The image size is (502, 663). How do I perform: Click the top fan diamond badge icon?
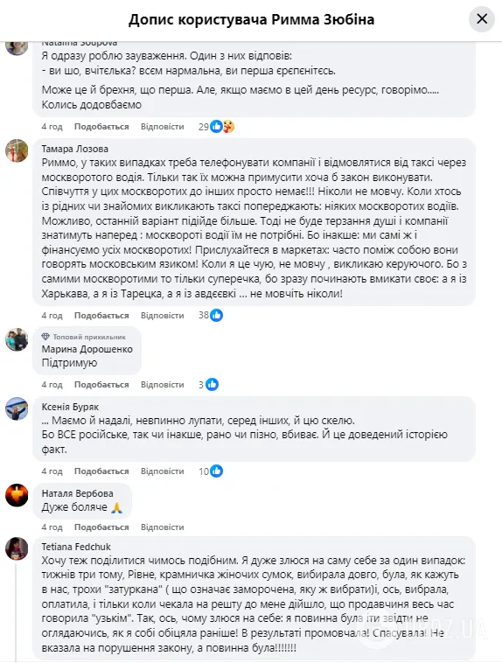(45, 337)
